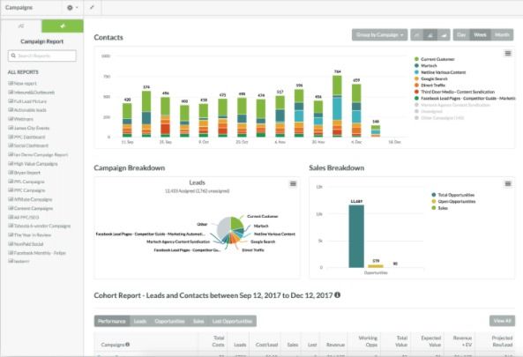Screen dimensions: 523x357
Task: Open Webinars report
Action: [20, 119]
